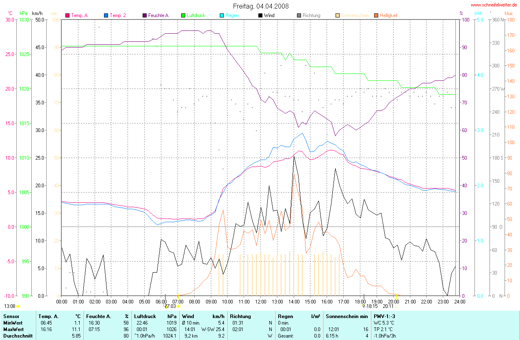Click the Ø 10 min. wind cell

191,323
